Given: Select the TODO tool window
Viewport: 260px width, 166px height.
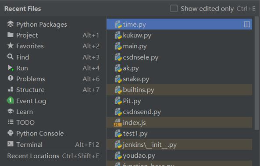Looking at the screenshot, I should point(53,123).
